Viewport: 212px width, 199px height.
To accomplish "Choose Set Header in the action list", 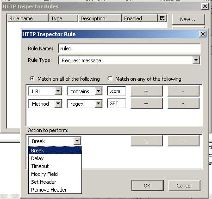I will (x=55, y=182).
